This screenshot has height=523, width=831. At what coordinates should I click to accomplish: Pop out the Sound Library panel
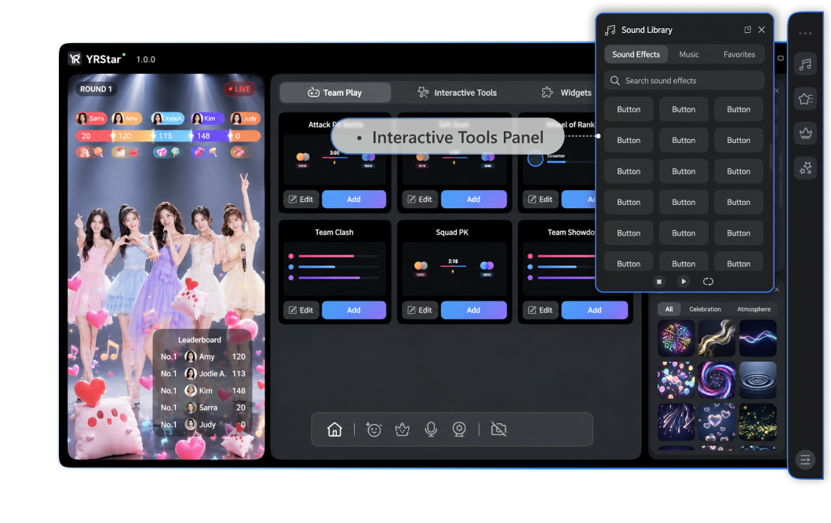[747, 30]
